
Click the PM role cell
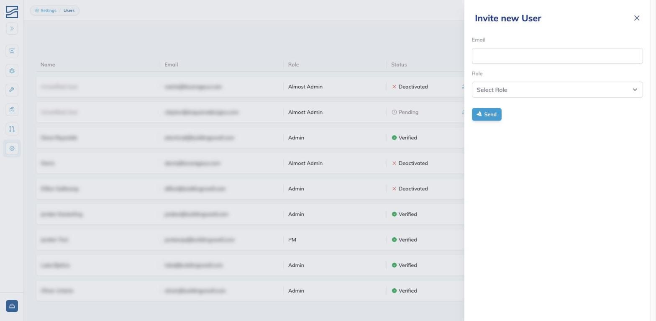[292, 240]
